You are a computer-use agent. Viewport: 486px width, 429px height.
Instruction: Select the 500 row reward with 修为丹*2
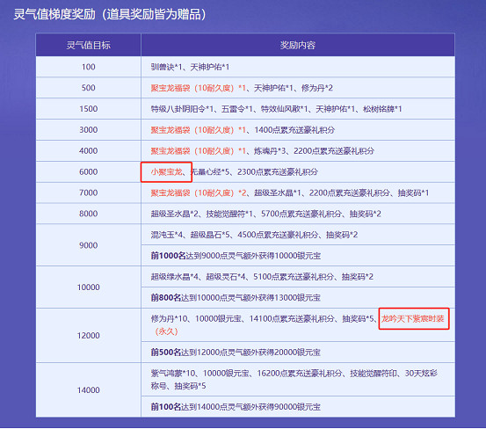tap(242, 88)
